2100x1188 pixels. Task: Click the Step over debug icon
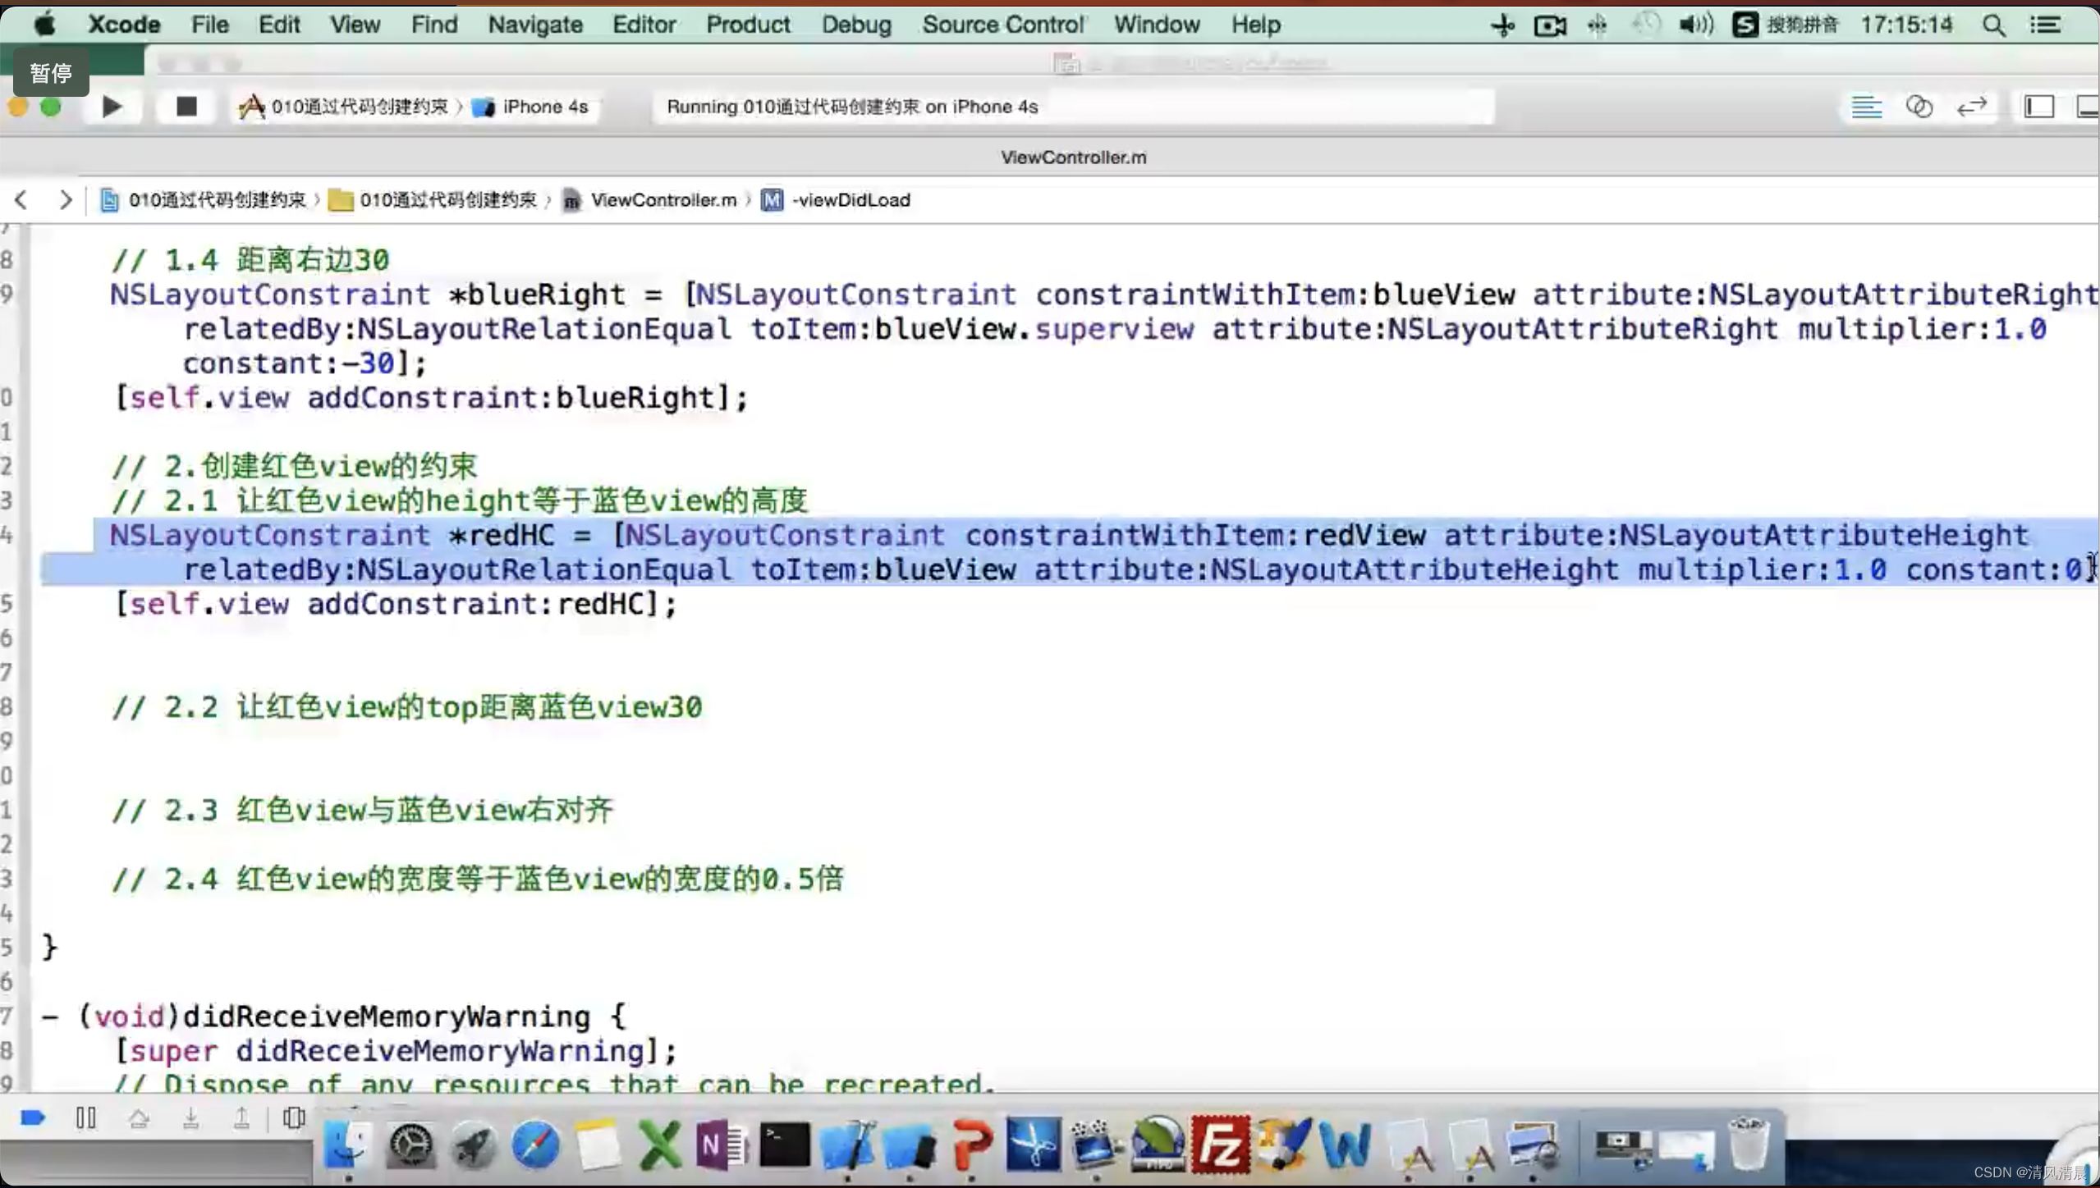tap(139, 1118)
